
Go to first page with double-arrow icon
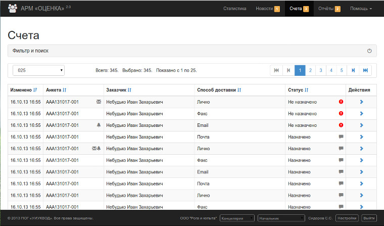coord(276,70)
